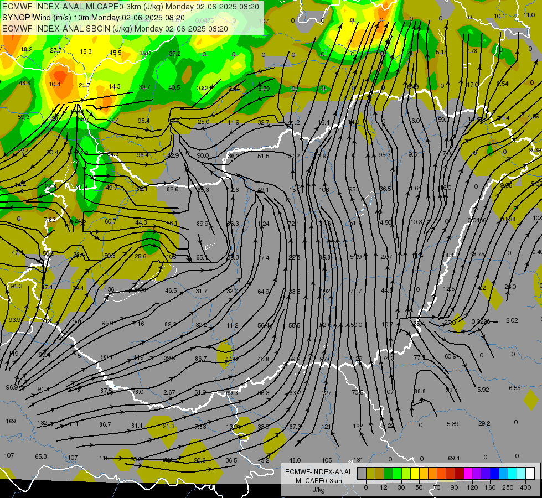Click the 'SBCIN (J/kg)' header line
The image size is (542, 498).
coord(115,29)
